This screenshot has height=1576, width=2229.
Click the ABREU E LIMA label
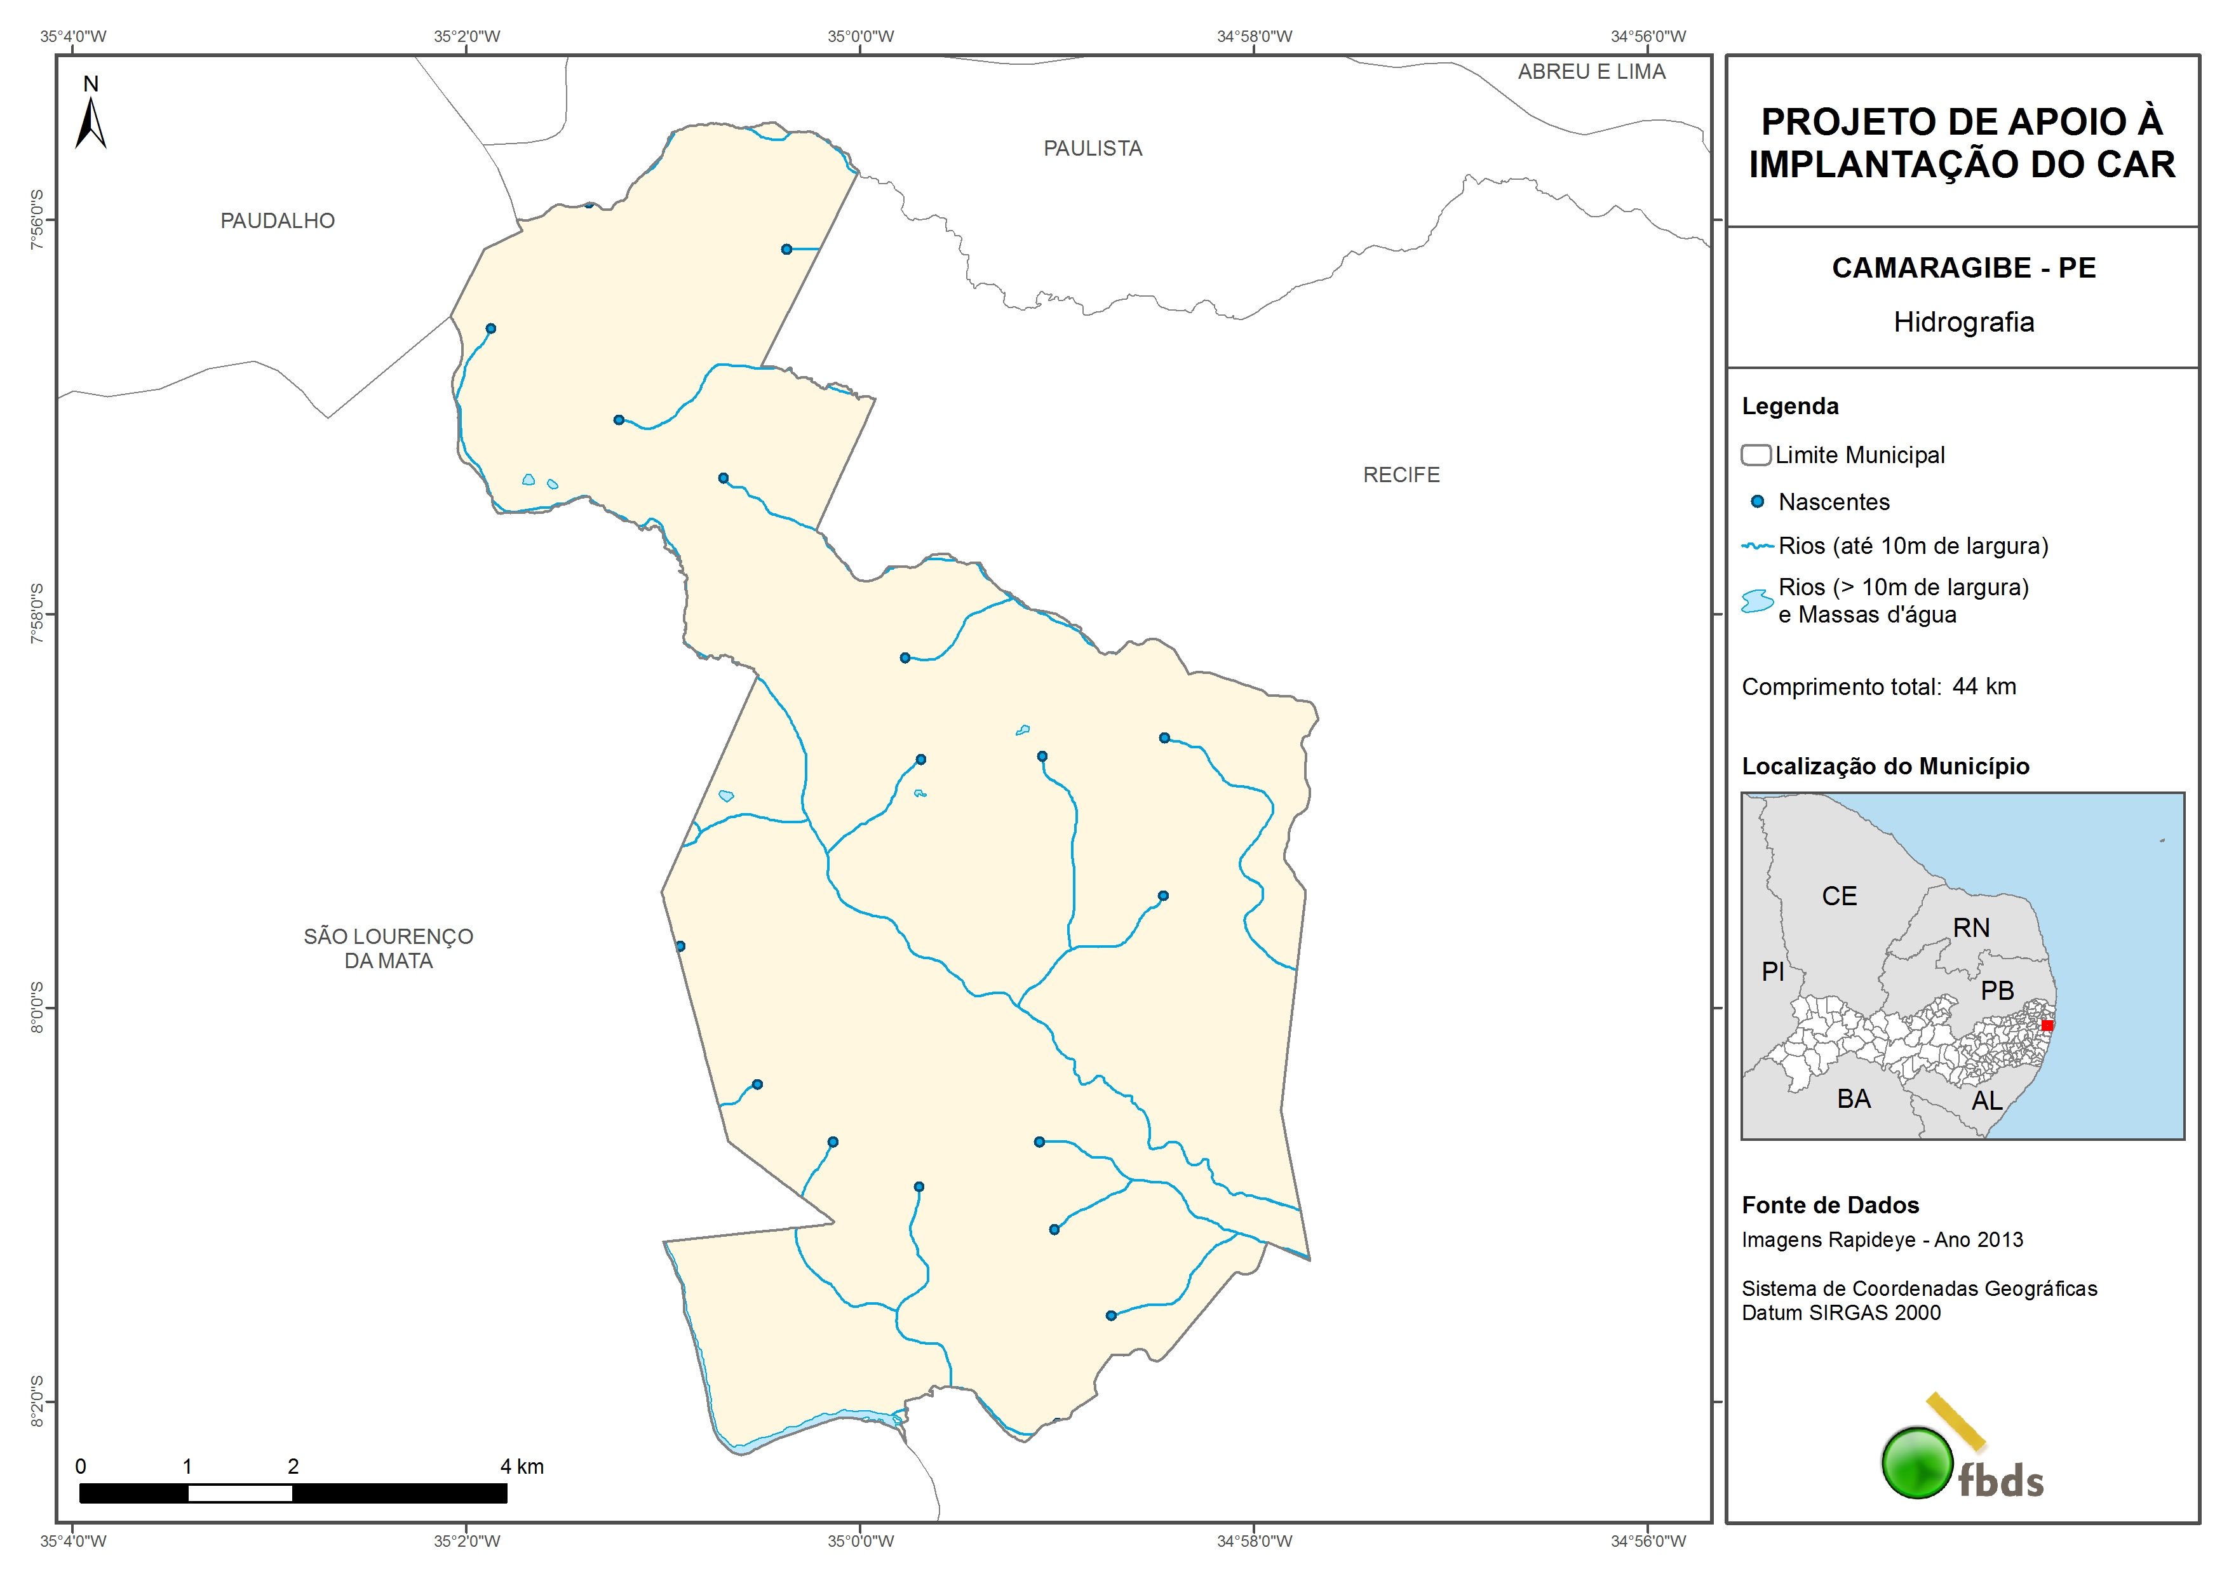pyautogui.click(x=1591, y=72)
